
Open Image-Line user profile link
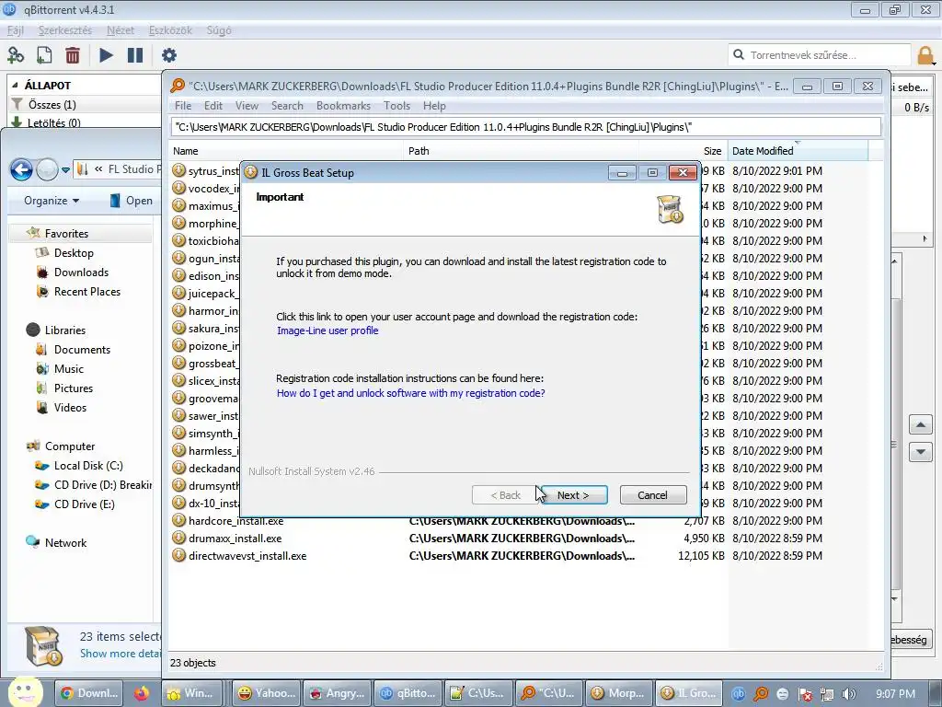click(327, 330)
